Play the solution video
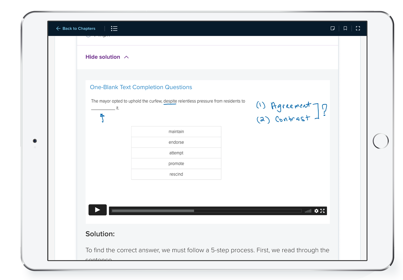 [x=97, y=210]
